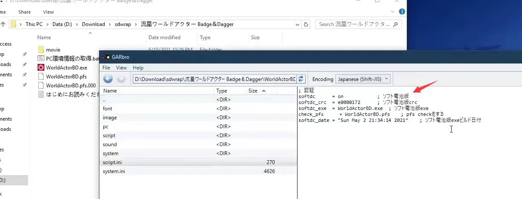Viewport: 522px width, 199px height.
Task: Click the WorldActorBD.exe application icon
Action: (41, 67)
